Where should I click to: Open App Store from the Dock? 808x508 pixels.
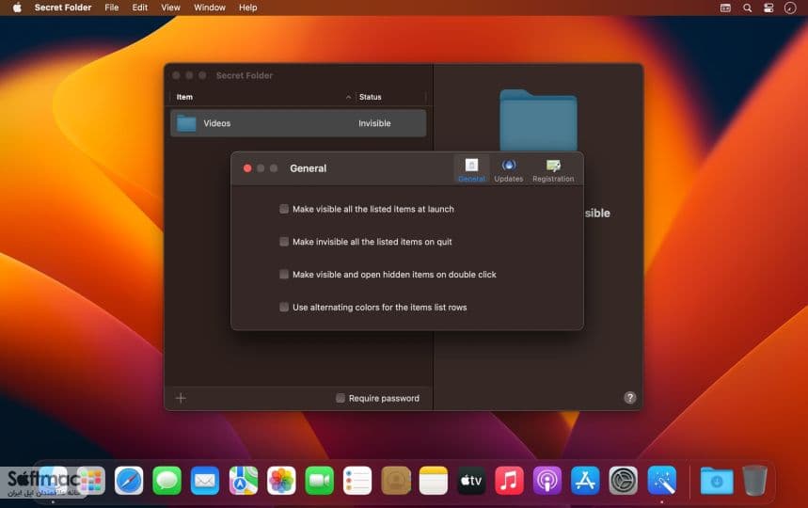pos(585,481)
